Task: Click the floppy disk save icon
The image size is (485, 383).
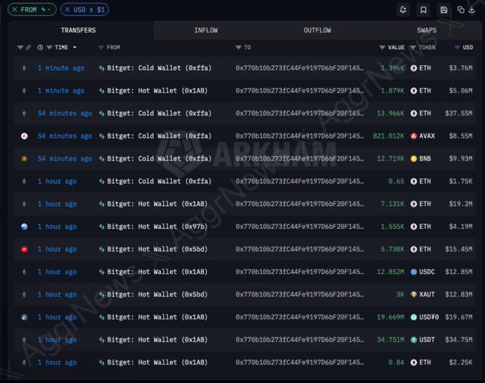Action: pyautogui.click(x=444, y=10)
